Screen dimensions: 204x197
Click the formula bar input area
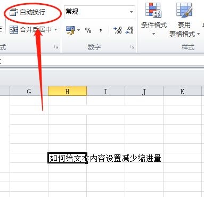(x=102, y=61)
